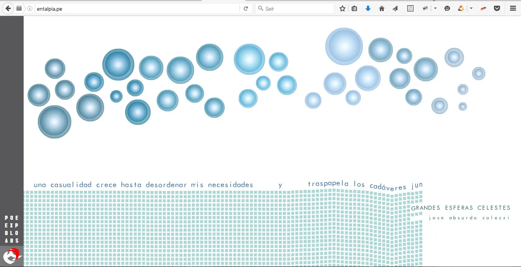Click the search magnifier engine selector

(260, 8)
